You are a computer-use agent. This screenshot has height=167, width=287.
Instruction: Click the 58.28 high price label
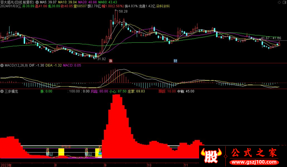(x=123, y=12)
